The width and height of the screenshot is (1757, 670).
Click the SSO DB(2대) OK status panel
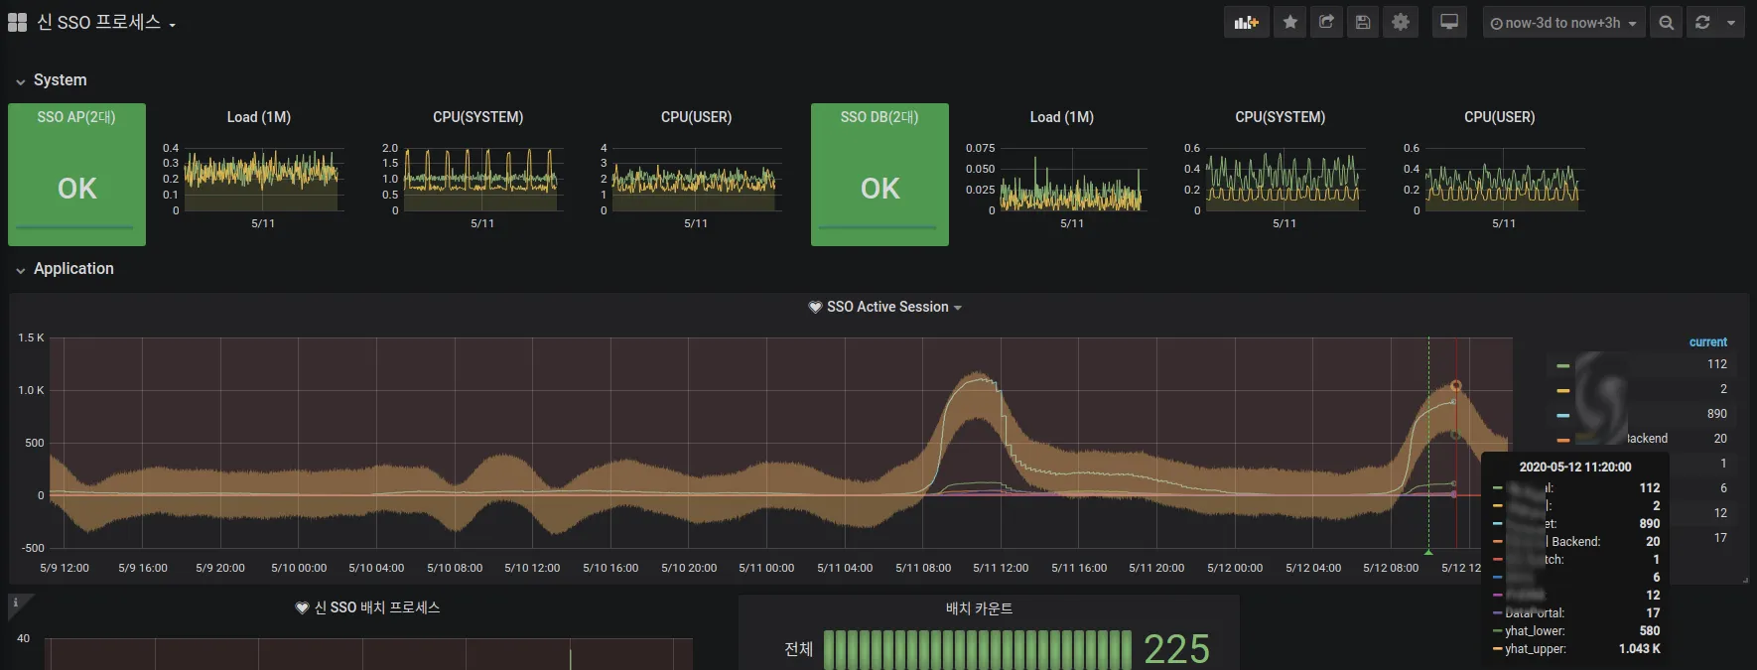(879, 175)
